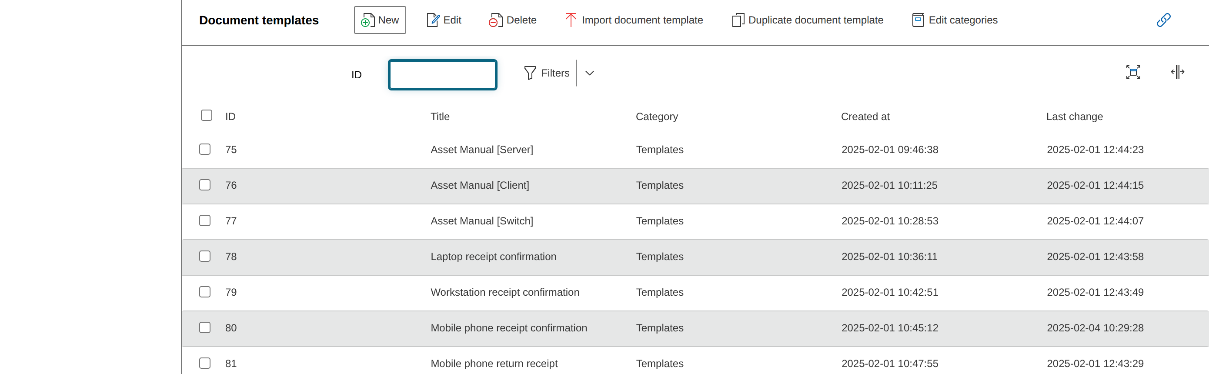This screenshot has height=374, width=1209.
Task: Click ID number 79 cell
Action: pyautogui.click(x=230, y=292)
